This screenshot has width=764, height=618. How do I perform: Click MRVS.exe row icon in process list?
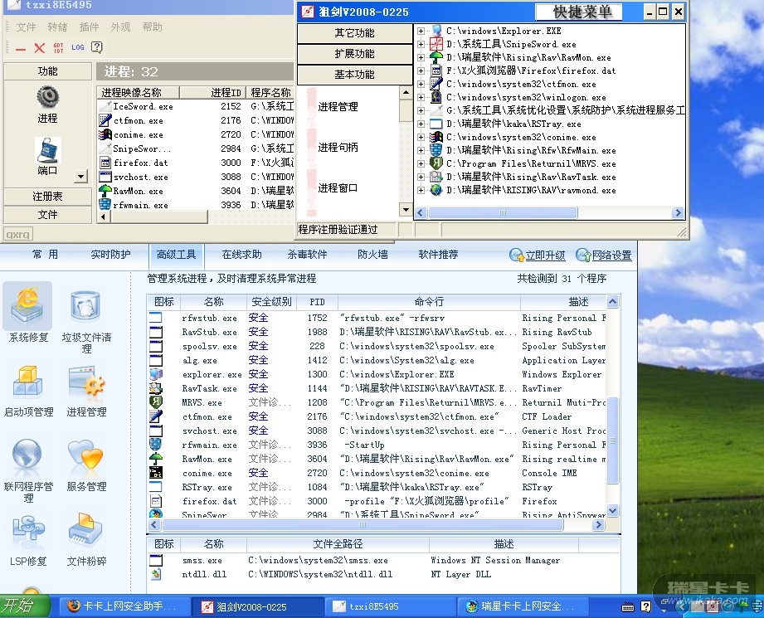tap(156, 402)
